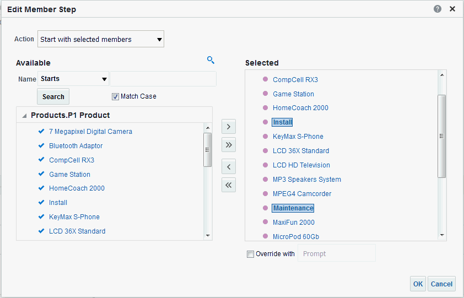
Task: Select 7 Megapixel Digital Camera in Available
Action: coord(90,132)
